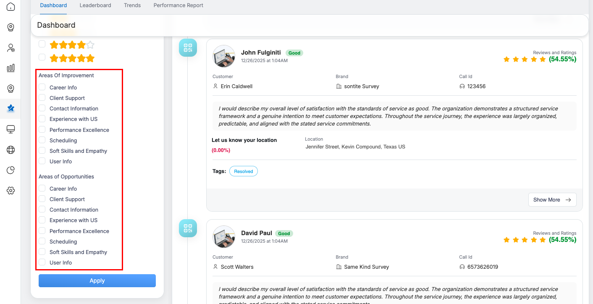593x304 pixels.
Task: Open the home icon in the sidebar
Action: click(10, 7)
